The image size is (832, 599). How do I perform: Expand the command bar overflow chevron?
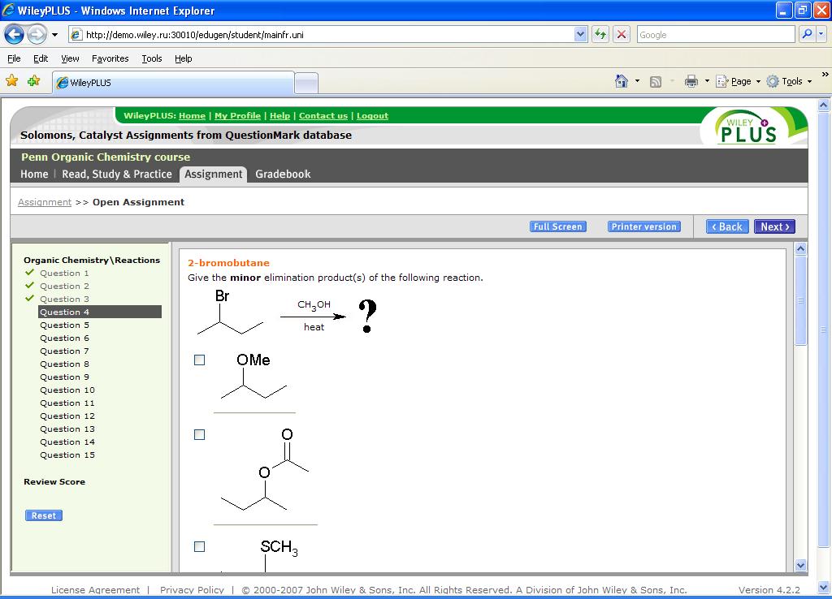[825, 75]
